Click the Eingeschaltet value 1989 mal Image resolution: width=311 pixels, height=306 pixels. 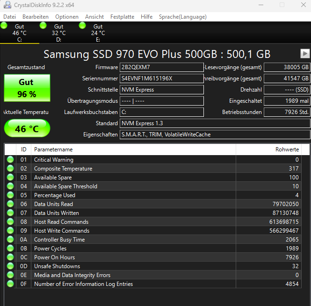tap(287, 101)
